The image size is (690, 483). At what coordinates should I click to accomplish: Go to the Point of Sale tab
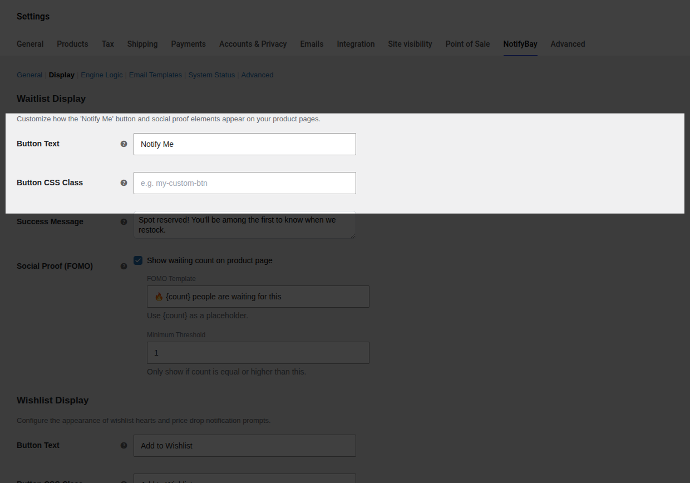click(x=468, y=44)
